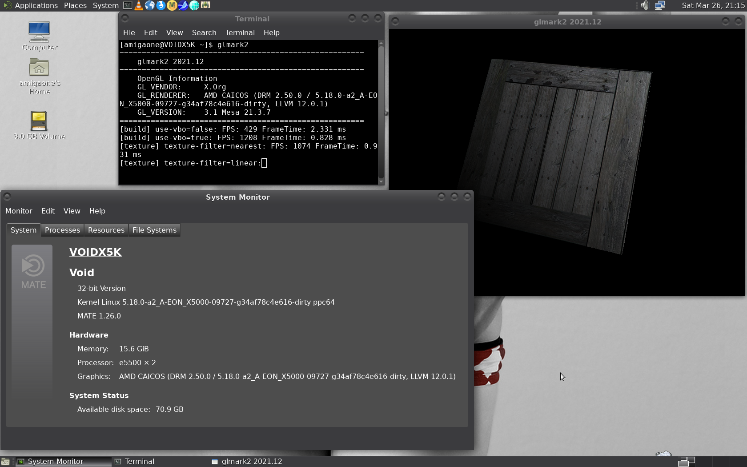
Task: Open the Monitor menu in System Monitor
Action: tap(19, 211)
